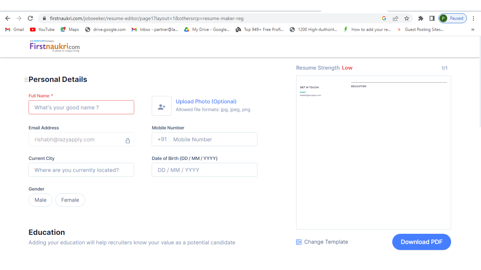Bookmark this page with star icon

(x=407, y=18)
